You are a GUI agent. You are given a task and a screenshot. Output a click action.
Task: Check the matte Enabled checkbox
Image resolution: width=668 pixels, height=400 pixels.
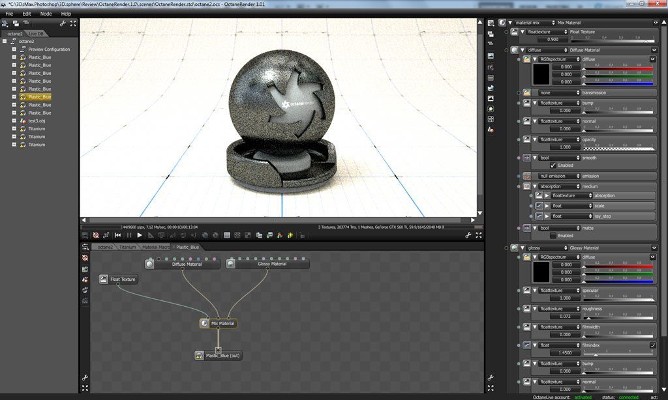point(553,235)
